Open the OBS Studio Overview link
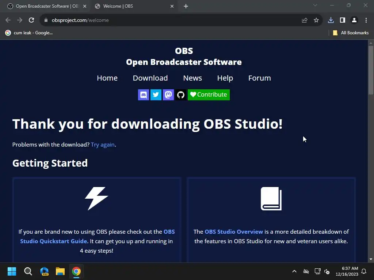The height and width of the screenshot is (280, 374). [234, 232]
